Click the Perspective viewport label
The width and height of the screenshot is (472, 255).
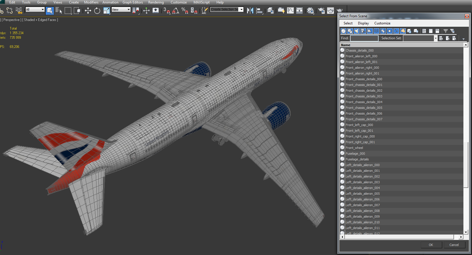coord(12,20)
